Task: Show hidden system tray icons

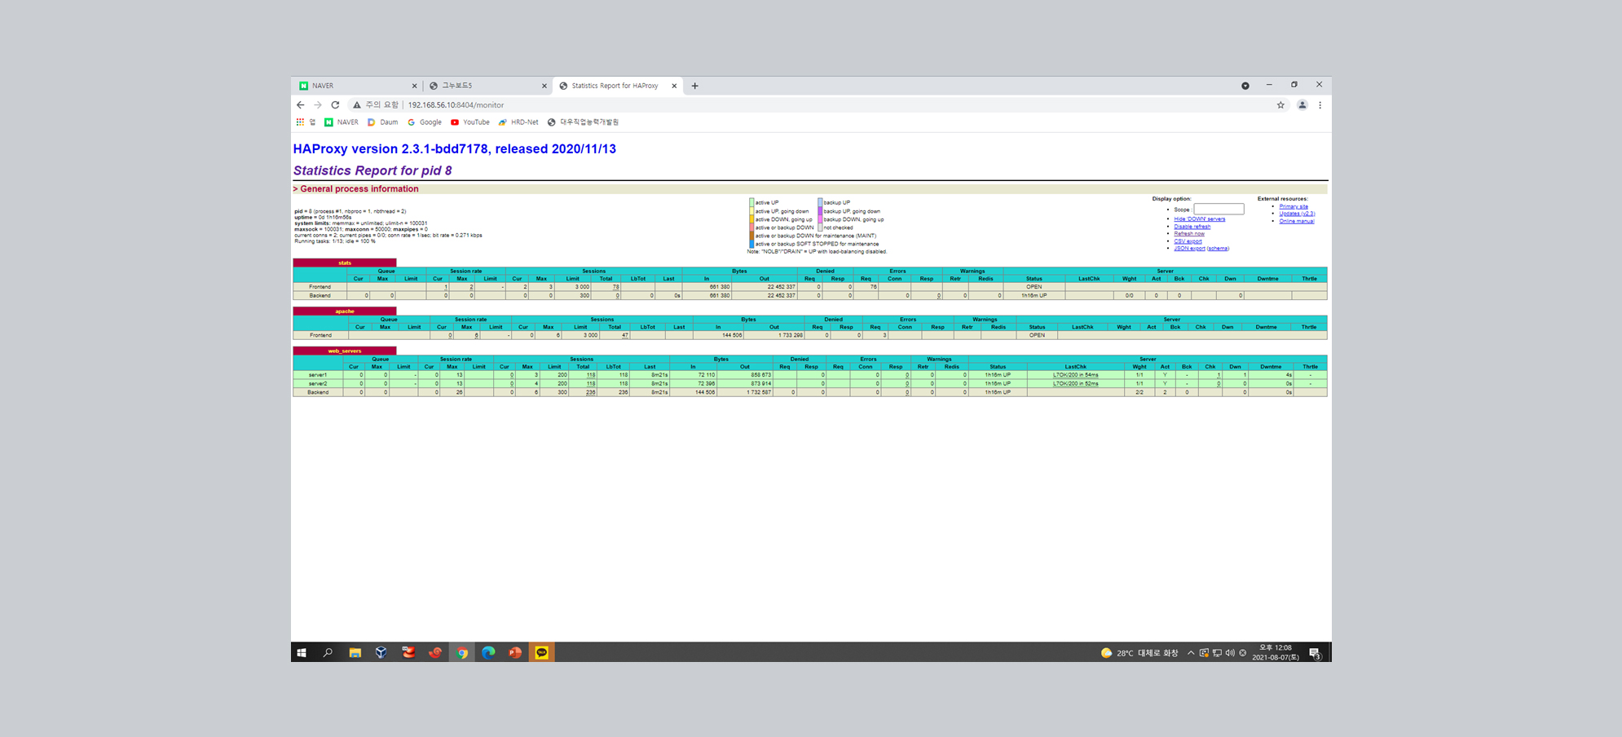Action: click(1191, 653)
